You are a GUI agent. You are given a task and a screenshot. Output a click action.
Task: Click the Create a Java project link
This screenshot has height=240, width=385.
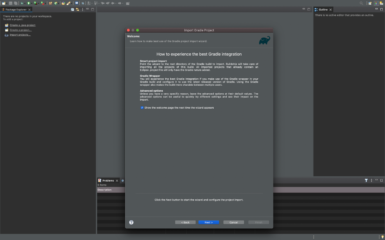(23, 25)
